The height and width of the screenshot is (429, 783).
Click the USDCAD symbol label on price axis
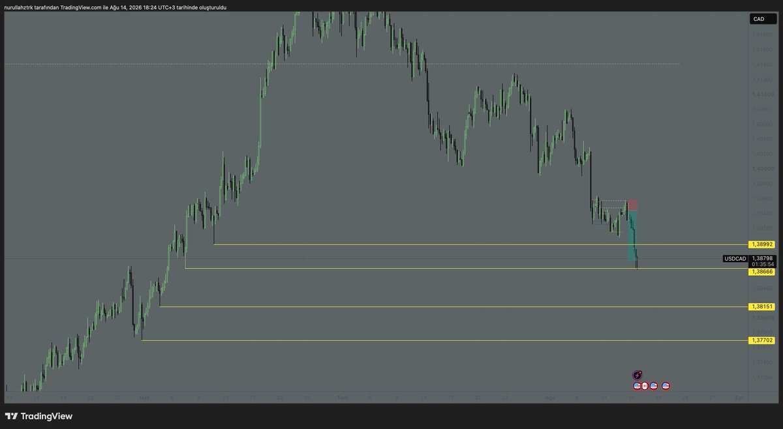[x=735, y=259]
